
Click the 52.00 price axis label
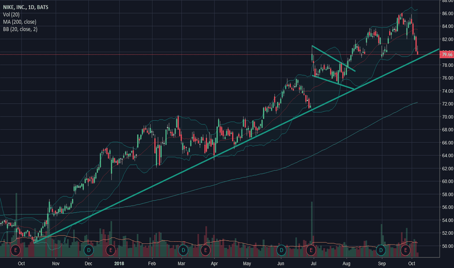click(447, 233)
